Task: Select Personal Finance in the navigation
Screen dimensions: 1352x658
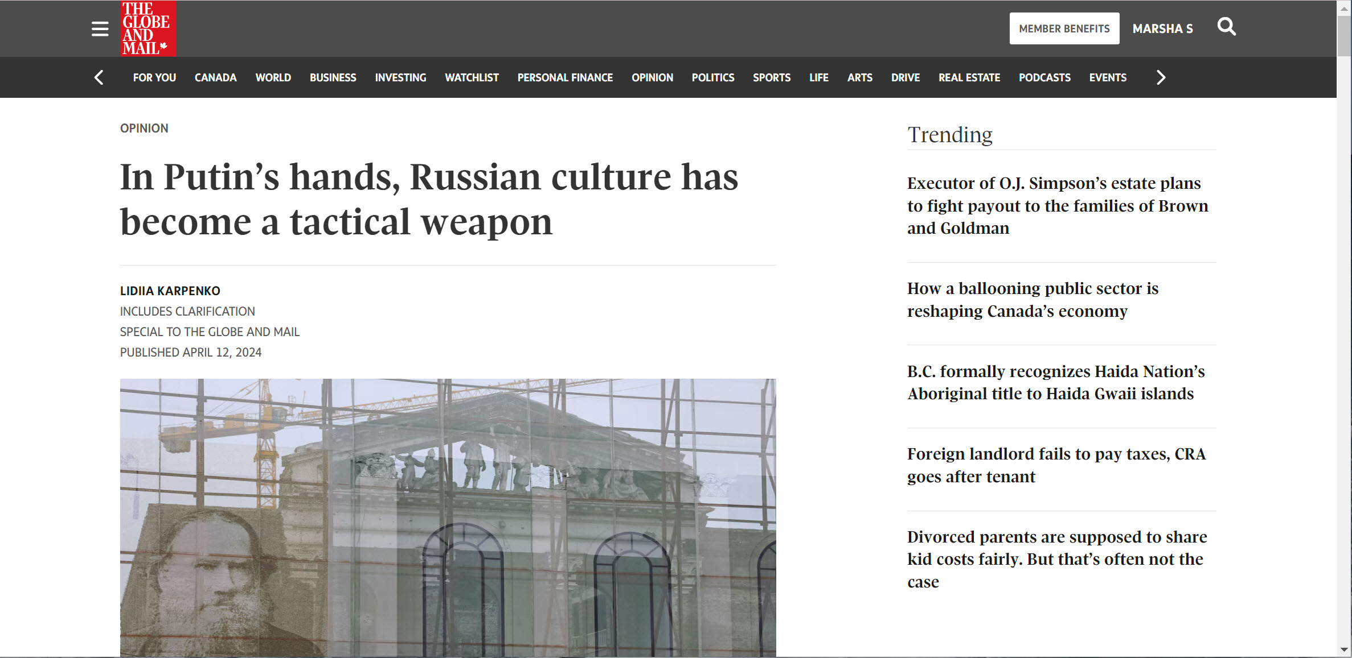Action: (564, 77)
